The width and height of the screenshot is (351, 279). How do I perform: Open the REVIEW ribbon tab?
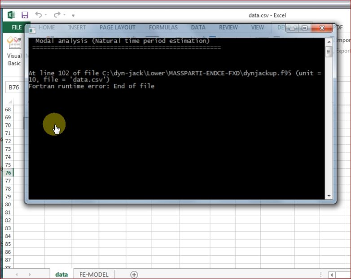click(228, 27)
